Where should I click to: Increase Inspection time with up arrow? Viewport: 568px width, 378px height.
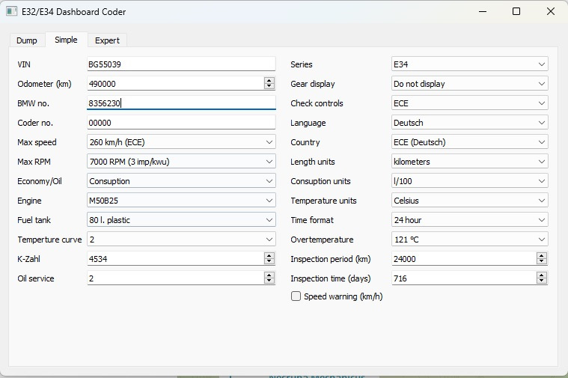click(x=542, y=275)
